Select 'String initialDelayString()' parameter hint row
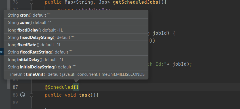 [x=76, y=67]
